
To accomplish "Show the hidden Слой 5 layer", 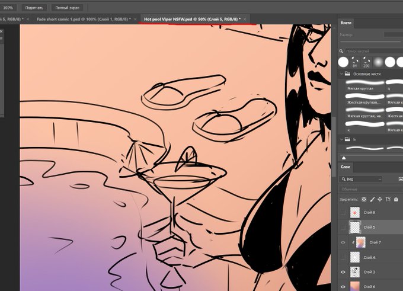I will click(343, 227).
